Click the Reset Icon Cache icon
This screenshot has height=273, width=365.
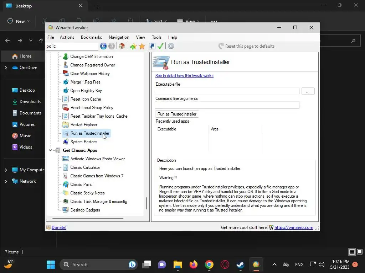coord(66,99)
